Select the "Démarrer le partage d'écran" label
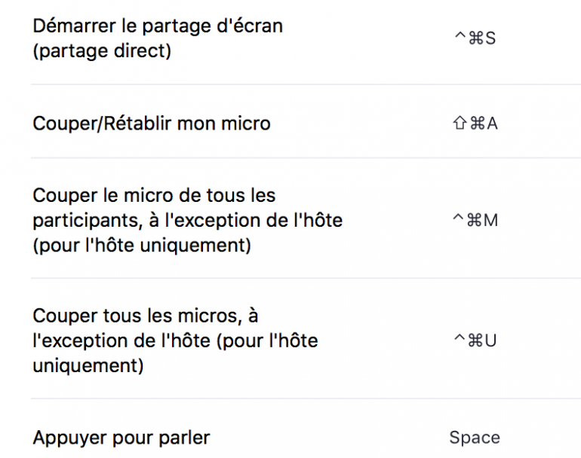 click(x=157, y=26)
